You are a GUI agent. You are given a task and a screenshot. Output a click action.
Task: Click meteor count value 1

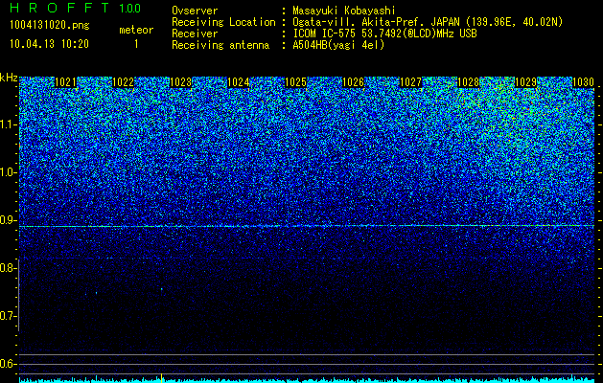click(x=136, y=44)
